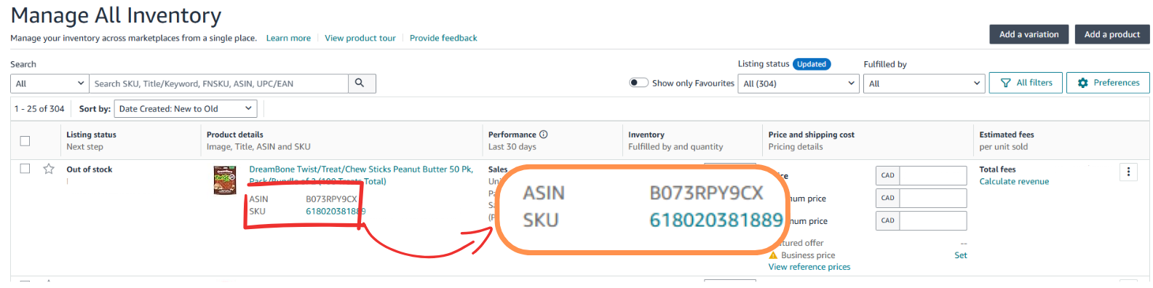Click the Inventory column header
Viewport: 1153px width, 288px height.
[x=646, y=135]
